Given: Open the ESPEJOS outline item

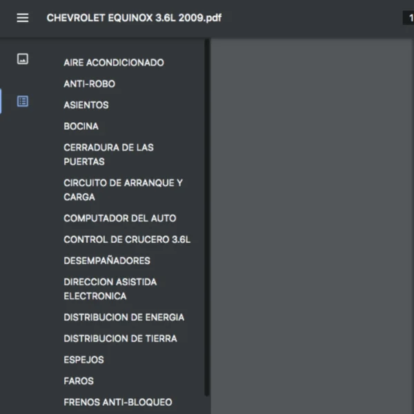Looking at the screenshot, I should click(x=83, y=360).
